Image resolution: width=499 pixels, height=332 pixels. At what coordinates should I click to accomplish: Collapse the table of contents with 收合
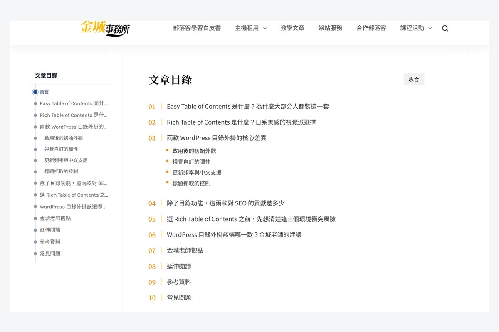coord(414,79)
